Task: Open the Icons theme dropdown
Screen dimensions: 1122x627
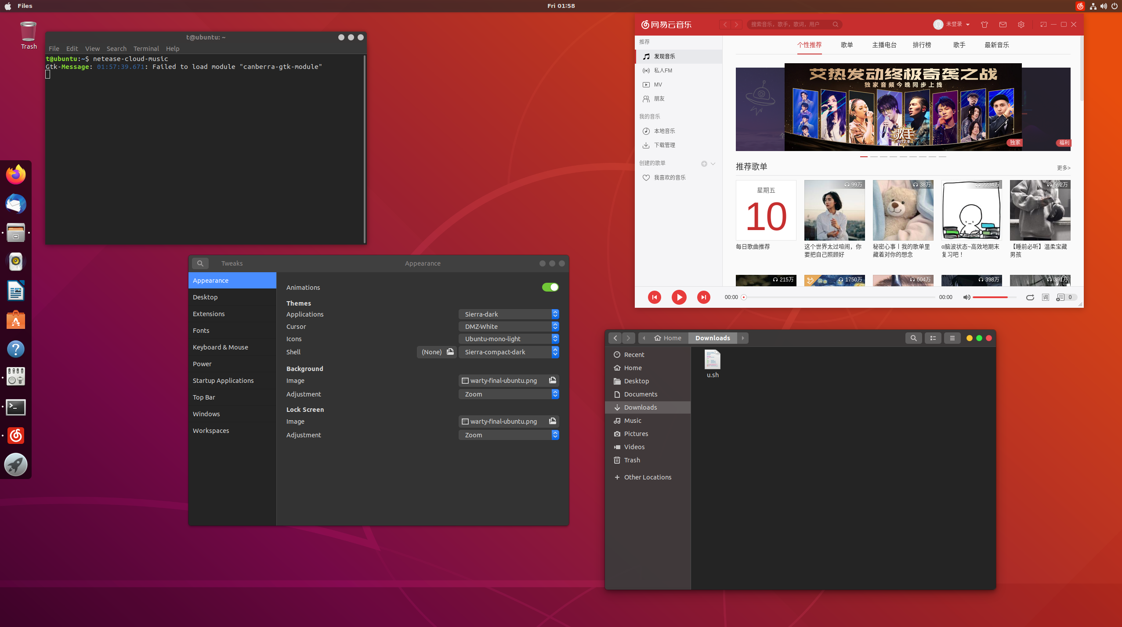Action: pyautogui.click(x=508, y=339)
